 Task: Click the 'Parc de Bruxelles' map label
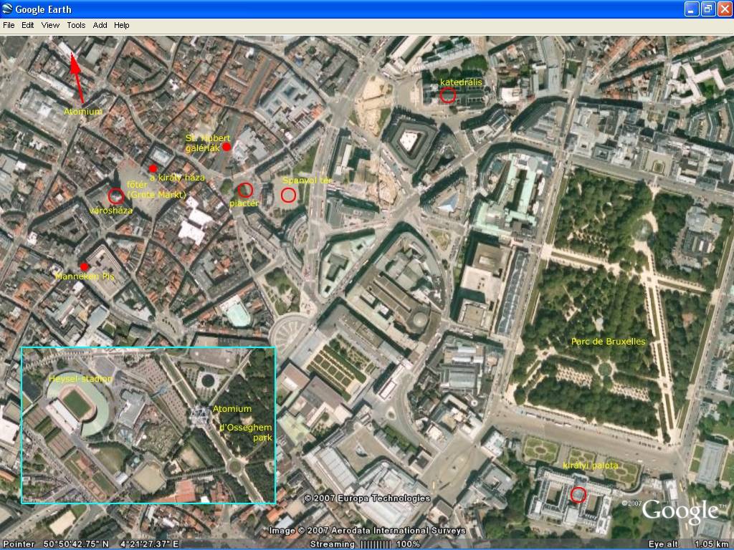click(x=608, y=342)
